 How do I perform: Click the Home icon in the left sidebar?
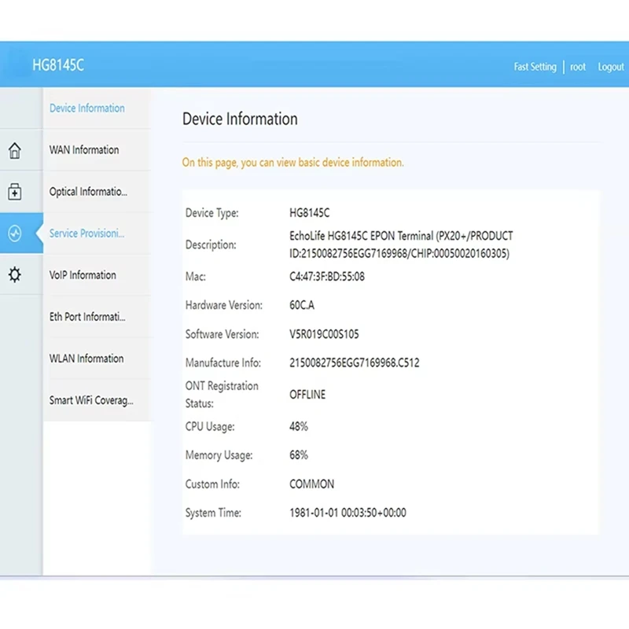(16, 150)
